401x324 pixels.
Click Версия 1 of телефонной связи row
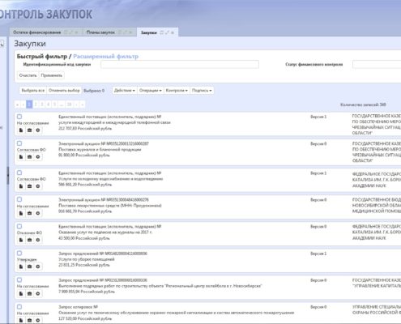pyautogui.click(x=318, y=117)
